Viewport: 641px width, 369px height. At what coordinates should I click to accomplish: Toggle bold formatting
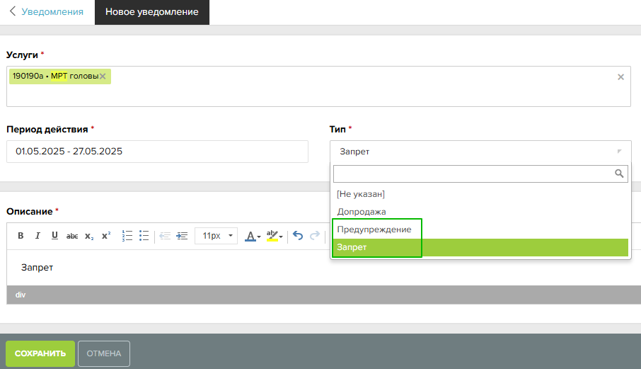pyautogui.click(x=21, y=236)
